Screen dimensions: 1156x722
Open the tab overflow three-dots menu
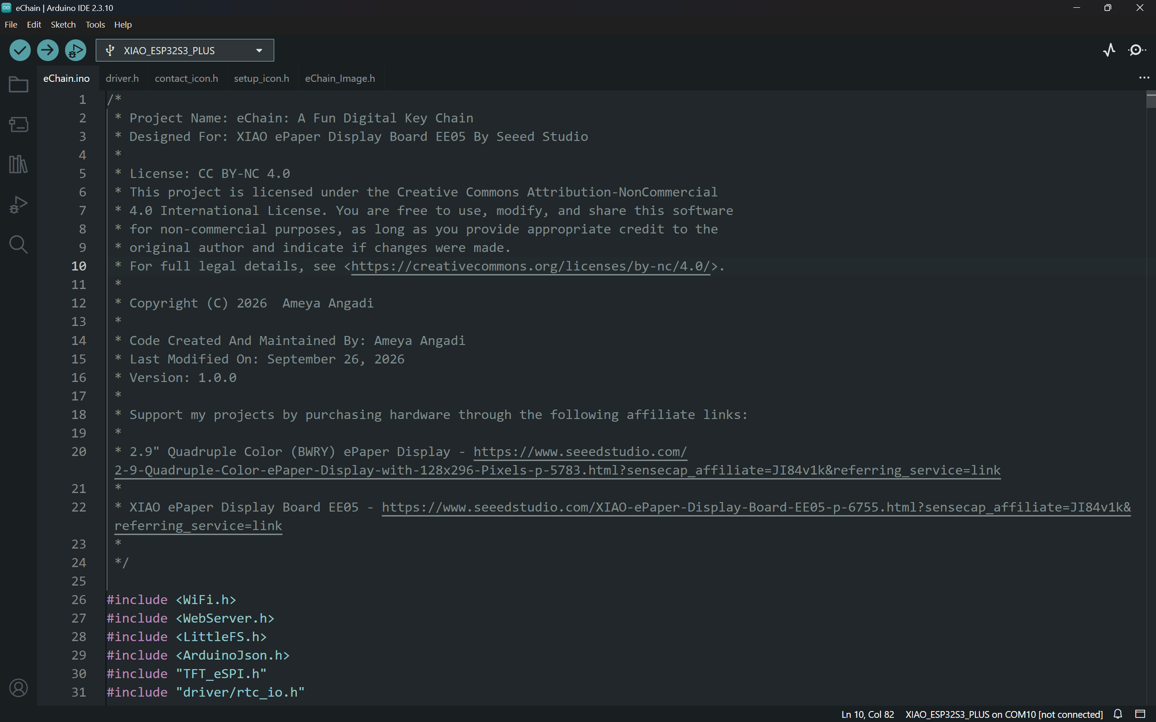click(1144, 77)
